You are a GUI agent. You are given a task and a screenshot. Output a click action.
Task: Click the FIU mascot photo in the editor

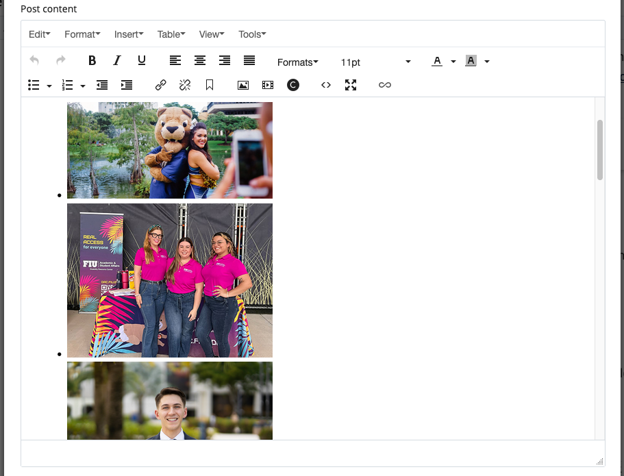169,150
